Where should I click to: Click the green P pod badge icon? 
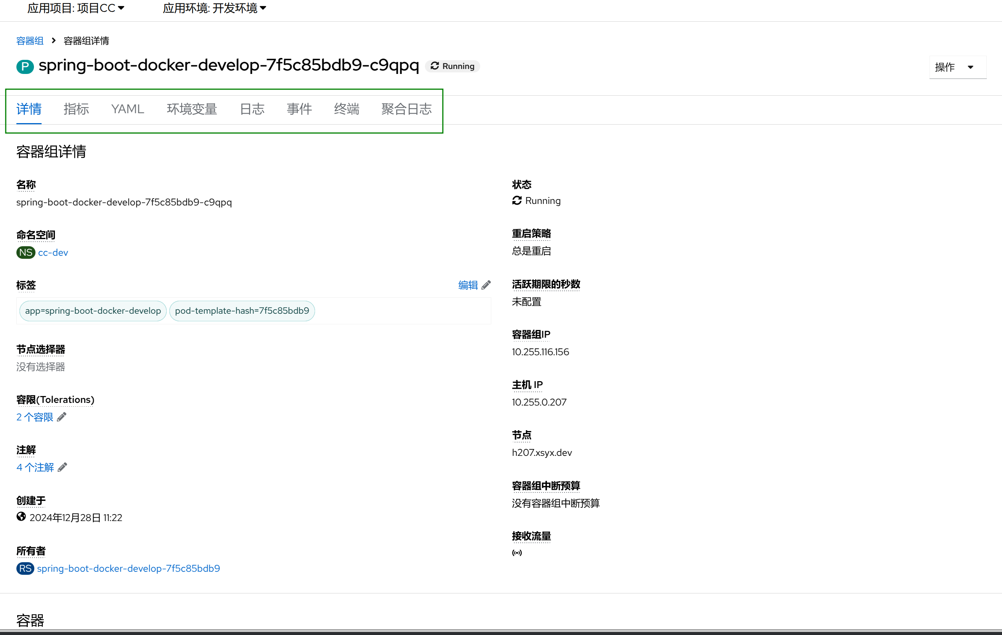click(25, 67)
